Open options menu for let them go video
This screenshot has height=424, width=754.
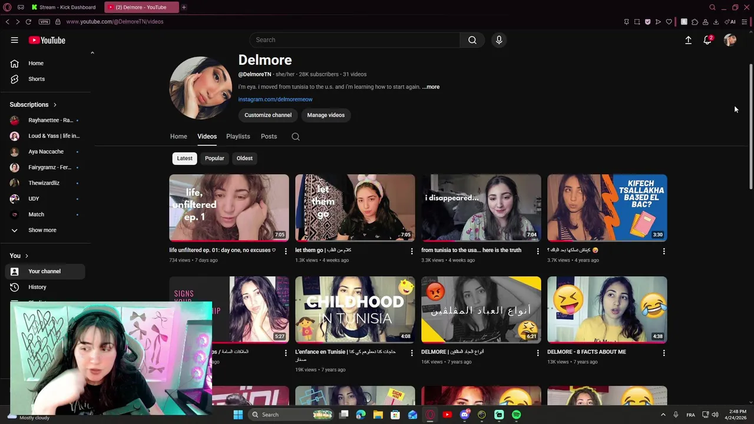[412, 251]
